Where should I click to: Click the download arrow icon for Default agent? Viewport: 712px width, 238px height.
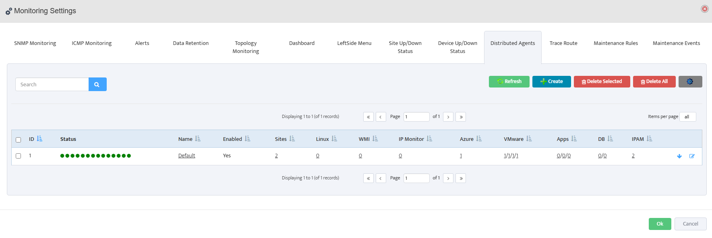coord(679,156)
